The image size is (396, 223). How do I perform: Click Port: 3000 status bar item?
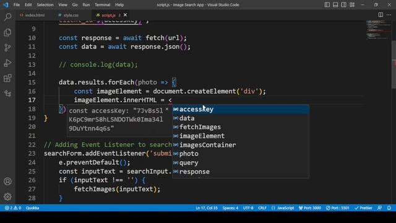click(309, 208)
